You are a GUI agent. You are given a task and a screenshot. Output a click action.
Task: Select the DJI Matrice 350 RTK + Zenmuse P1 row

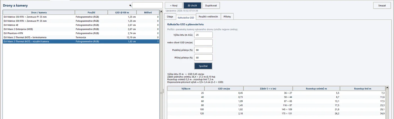click(x=81, y=17)
